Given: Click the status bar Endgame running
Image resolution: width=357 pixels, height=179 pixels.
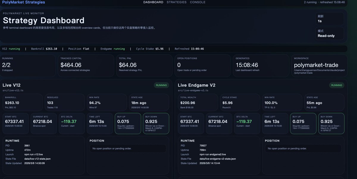Looking at the screenshot, I should pos(113,49).
